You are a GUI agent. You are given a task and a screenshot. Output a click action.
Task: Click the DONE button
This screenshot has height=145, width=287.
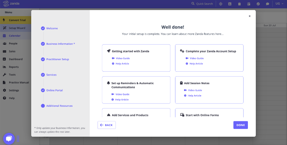(x=240, y=125)
